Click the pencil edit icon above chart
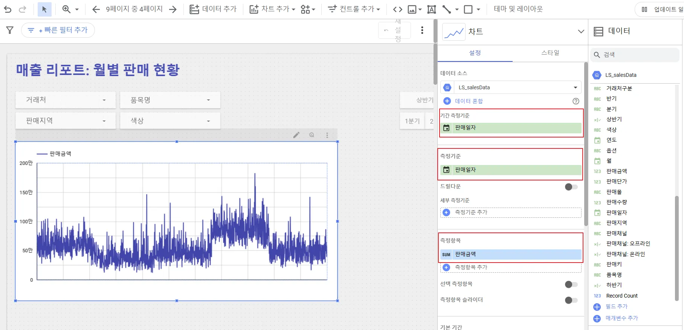The height and width of the screenshot is (330, 684). 296,135
